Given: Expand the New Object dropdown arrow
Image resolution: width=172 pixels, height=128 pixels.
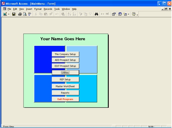Looking at the screenshot, I should [128, 14].
